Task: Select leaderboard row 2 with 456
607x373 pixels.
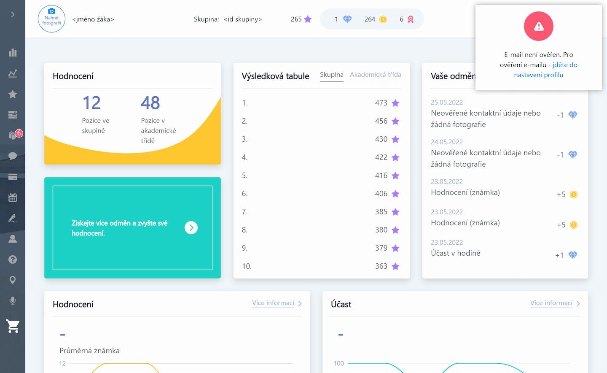Action: tap(321, 121)
